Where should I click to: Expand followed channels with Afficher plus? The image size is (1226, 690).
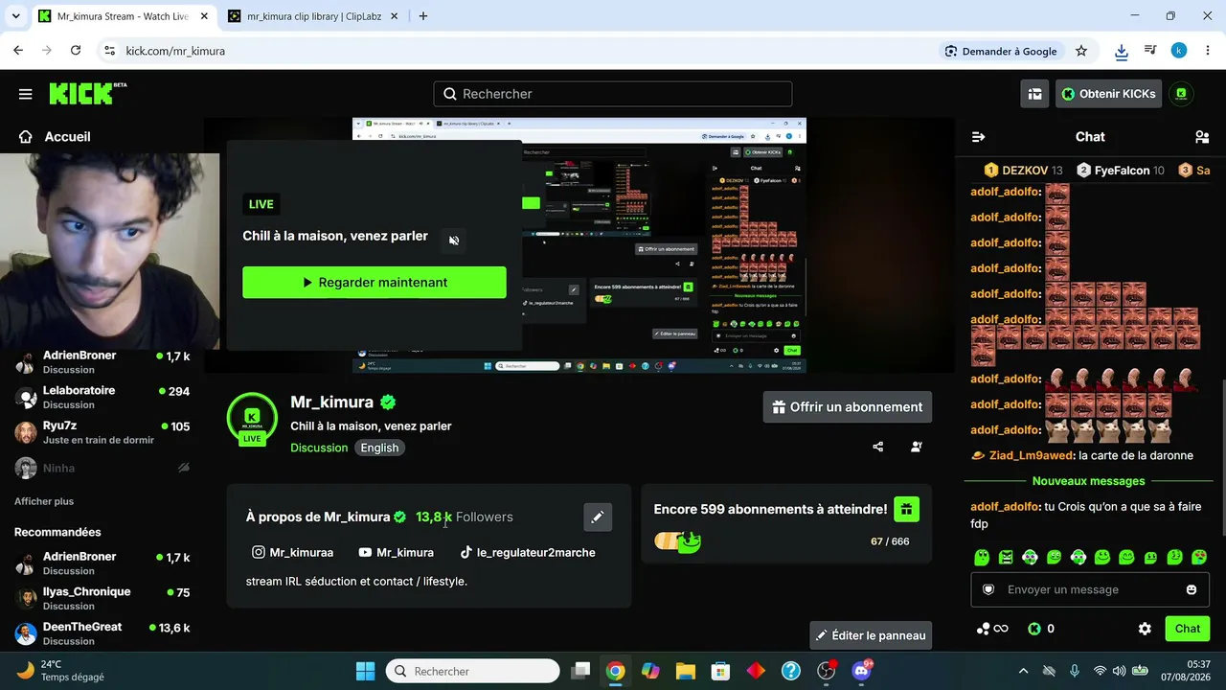(x=44, y=501)
